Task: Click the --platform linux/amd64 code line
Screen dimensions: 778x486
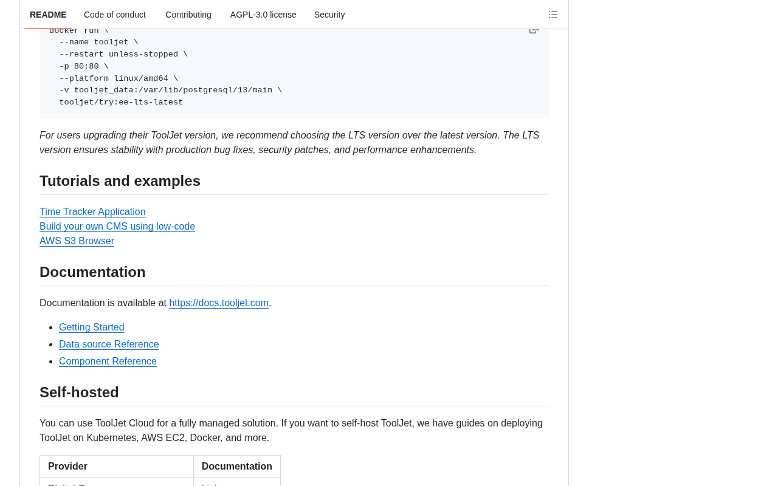Action: 119,78
